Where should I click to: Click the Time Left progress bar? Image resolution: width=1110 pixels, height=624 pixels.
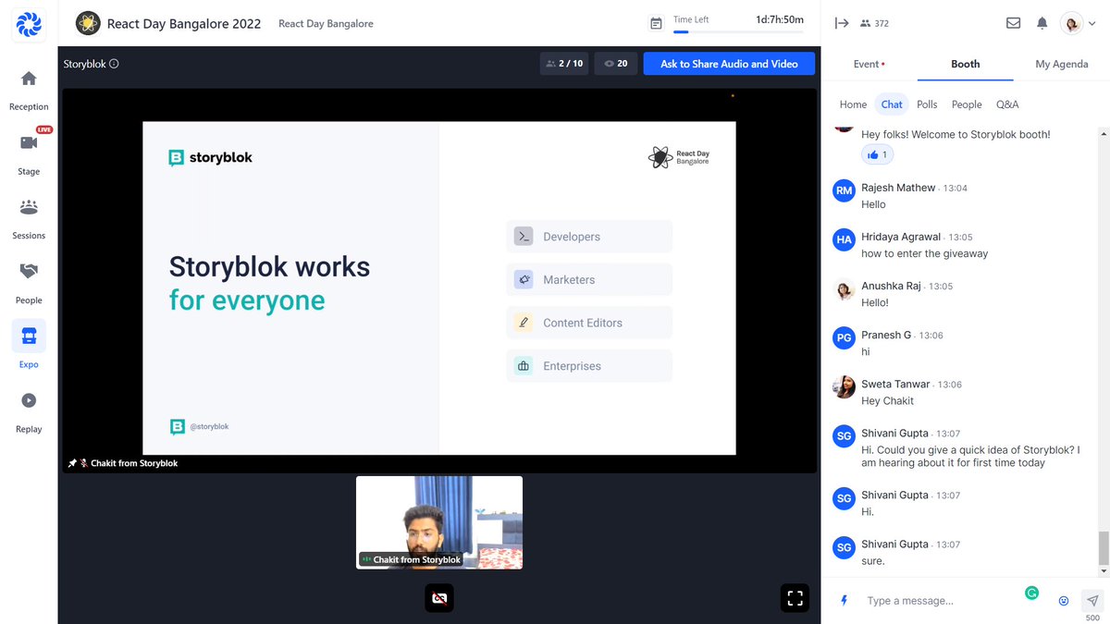tap(738, 31)
